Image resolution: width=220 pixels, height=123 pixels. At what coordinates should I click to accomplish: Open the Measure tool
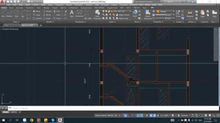pos(190,14)
